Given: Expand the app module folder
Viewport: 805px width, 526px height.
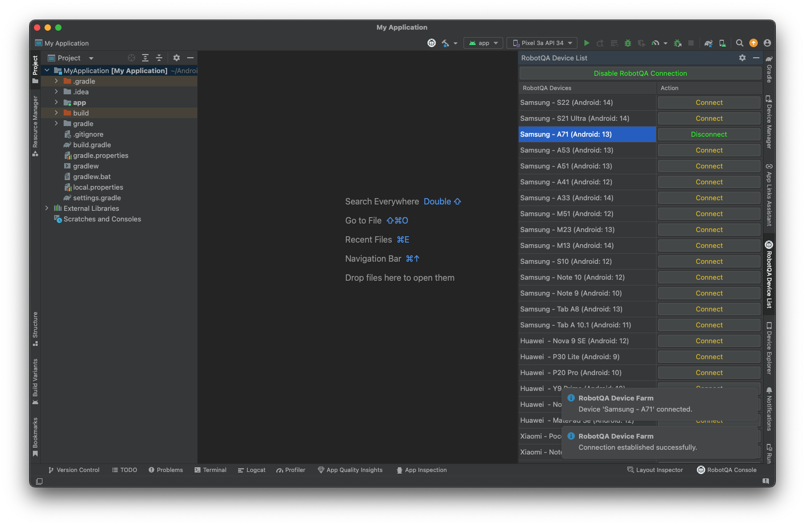Looking at the screenshot, I should 56,102.
